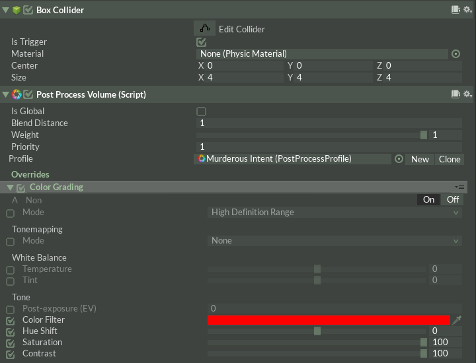The width and height of the screenshot is (476, 363).
Task: Edit the Saturation value 100
Action: pyautogui.click(x=446, y=342)
